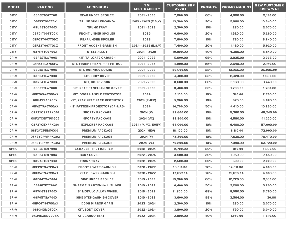Click the KIT, CARGO TRAY cell
Image resolution: width=287 pixels, height=230 pixels.
click(x=97, y=216)
